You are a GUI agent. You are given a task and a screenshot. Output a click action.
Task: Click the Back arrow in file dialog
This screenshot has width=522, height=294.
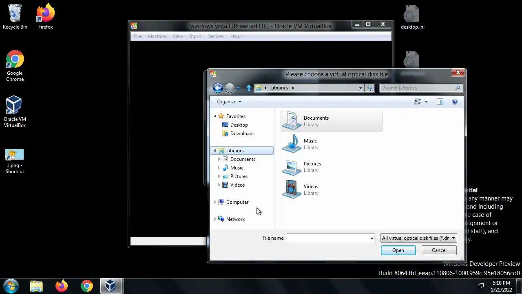point(218,88)
